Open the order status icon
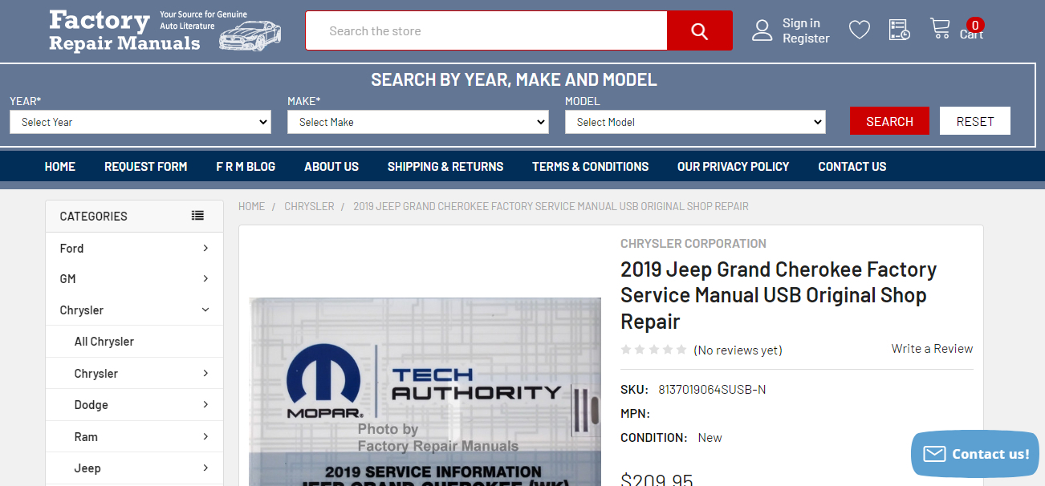The image size is (1045, 486). coord(900,30)
